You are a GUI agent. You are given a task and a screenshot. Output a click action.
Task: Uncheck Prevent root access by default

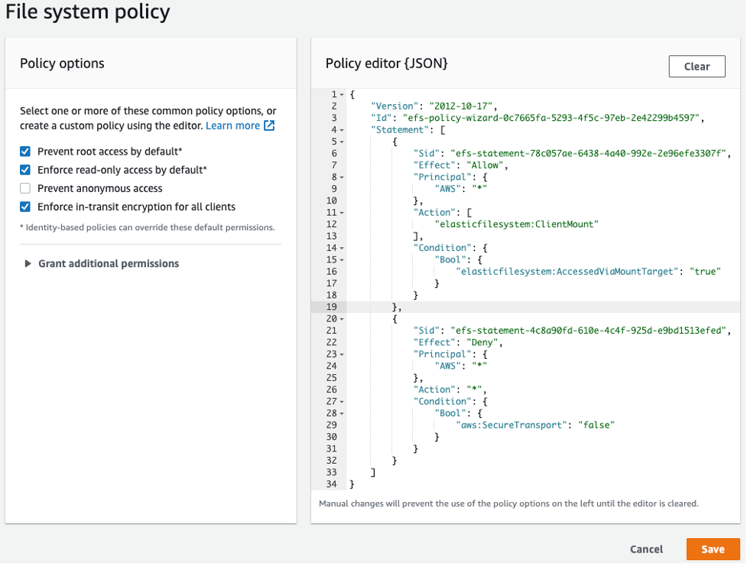pos(25,152)
